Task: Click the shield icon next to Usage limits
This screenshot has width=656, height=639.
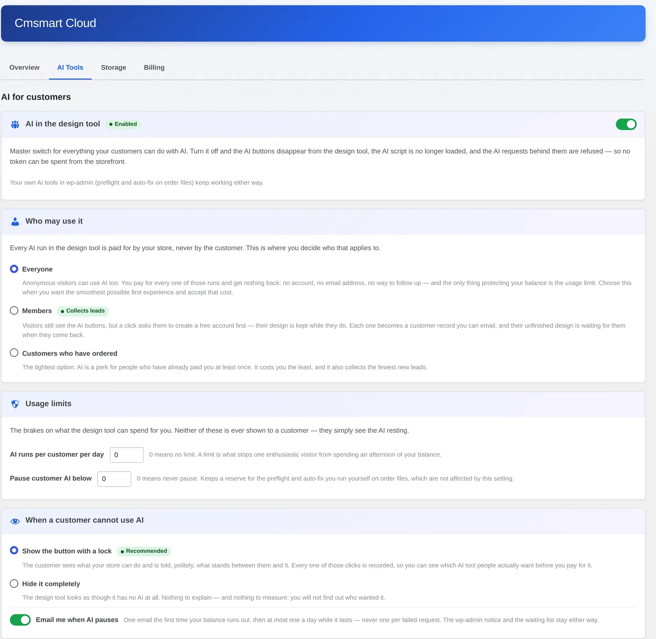Action: tap(15, 404)
